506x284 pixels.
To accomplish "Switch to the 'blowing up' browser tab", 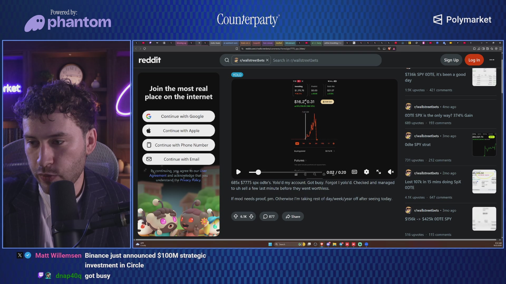I will pos(181,43).
